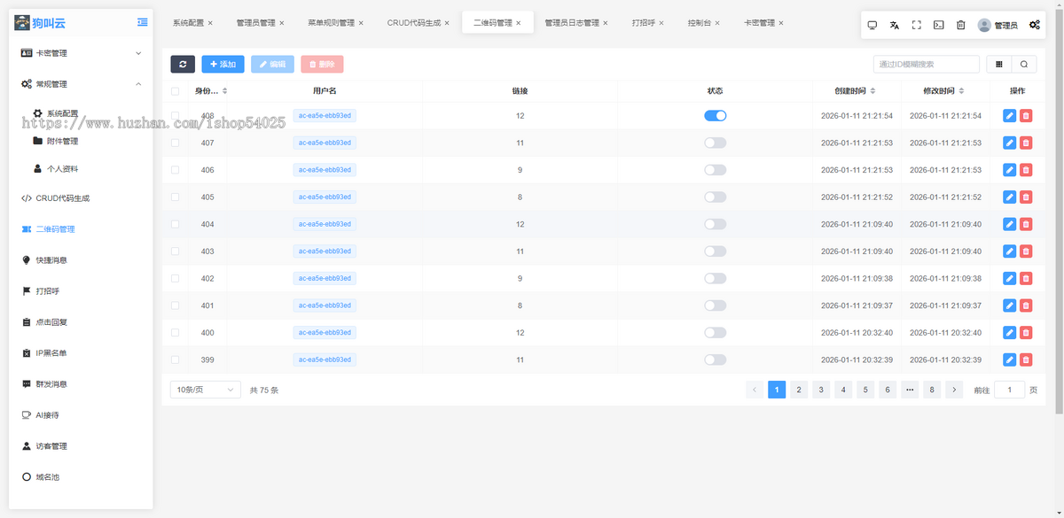Expand the 卡密管理 sidebar group

coord(82,53)
